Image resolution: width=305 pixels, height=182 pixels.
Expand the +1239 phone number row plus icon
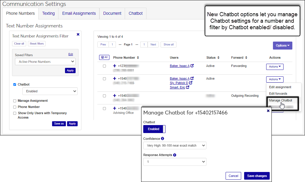[x=115, y=66]
